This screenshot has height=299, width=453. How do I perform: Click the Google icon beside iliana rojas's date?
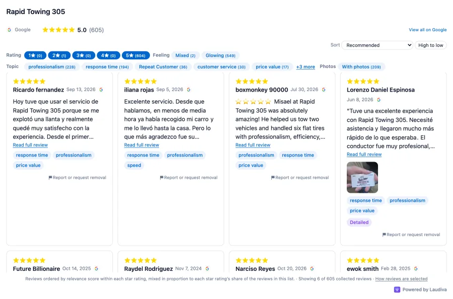[189, 90]
